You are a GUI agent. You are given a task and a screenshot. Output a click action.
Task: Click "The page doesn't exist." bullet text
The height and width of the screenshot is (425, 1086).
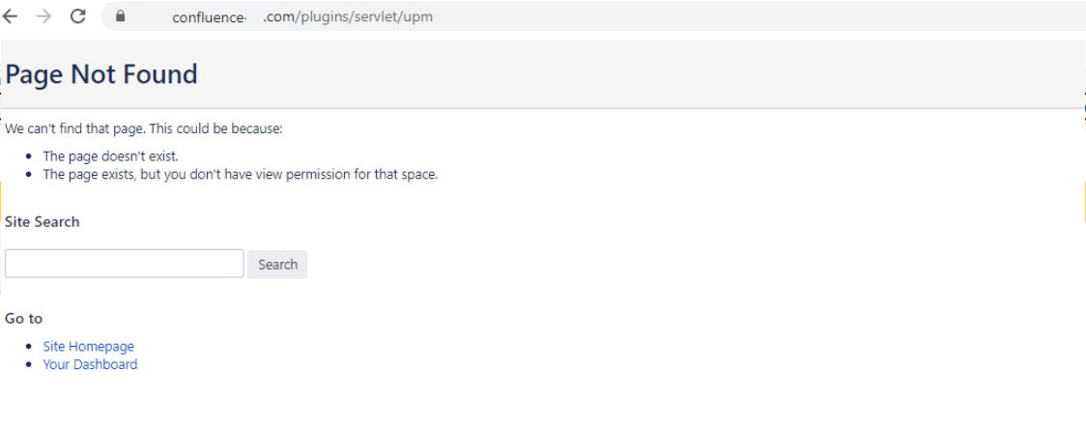click(111, 156)
